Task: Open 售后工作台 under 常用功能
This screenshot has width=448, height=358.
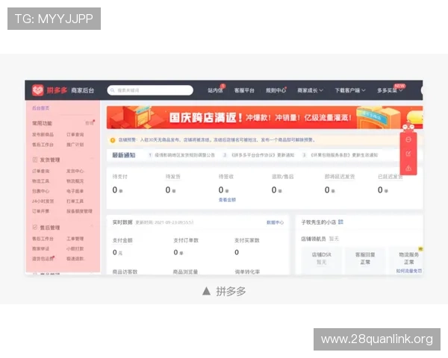Action: tap(43, 145)
